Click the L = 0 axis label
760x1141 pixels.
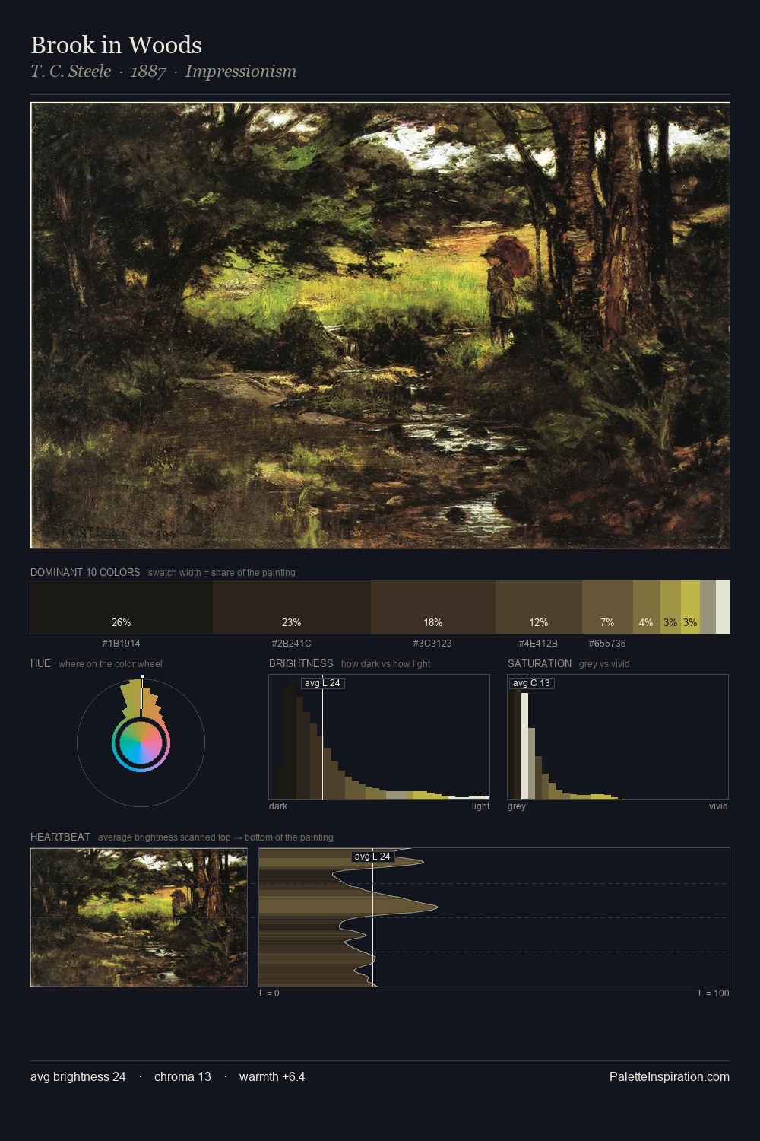(269, 993)
